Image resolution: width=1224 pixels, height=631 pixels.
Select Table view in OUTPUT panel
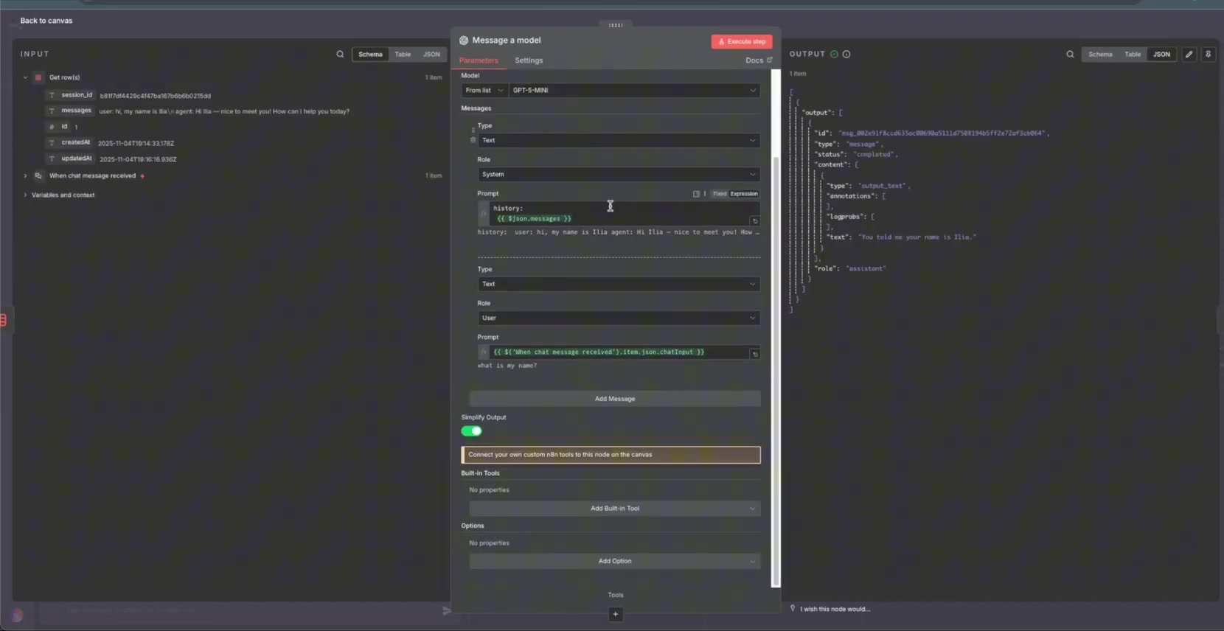tap(1133, 55)
